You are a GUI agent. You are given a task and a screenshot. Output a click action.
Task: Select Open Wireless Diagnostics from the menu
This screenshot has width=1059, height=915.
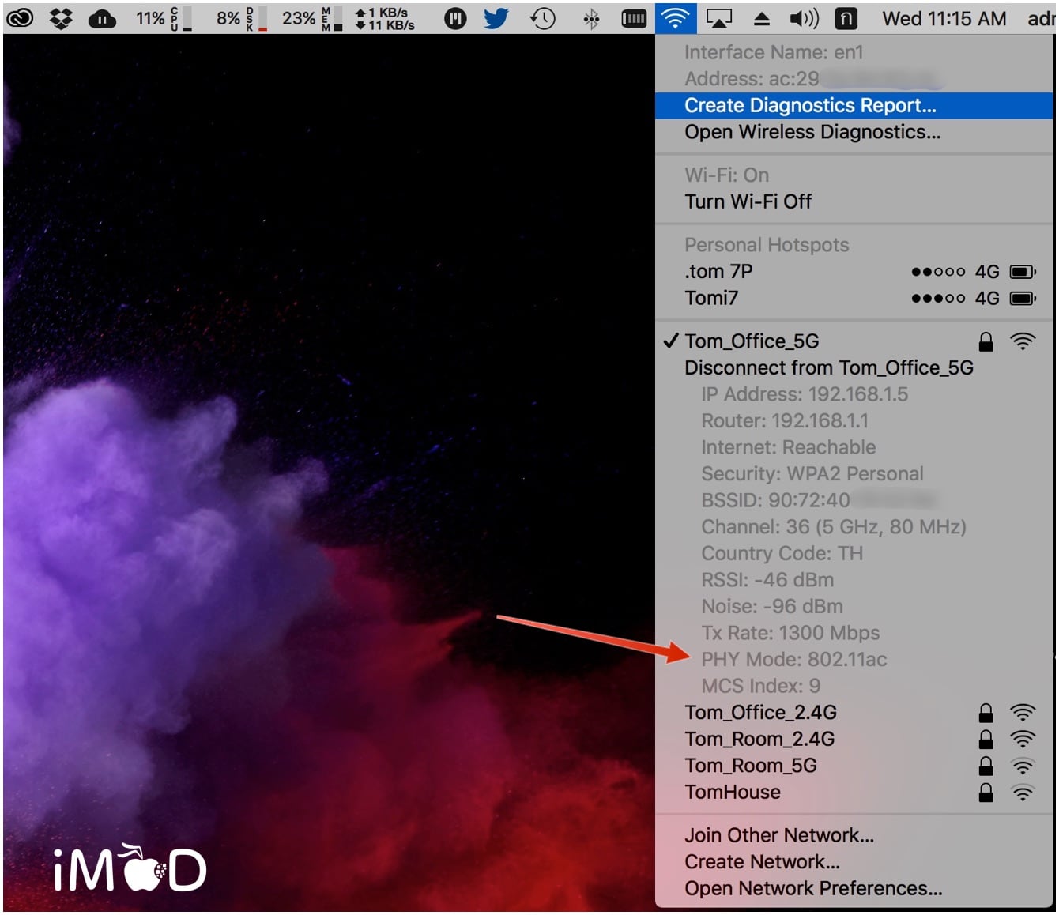pyautogui.click(x=812, y=132)
